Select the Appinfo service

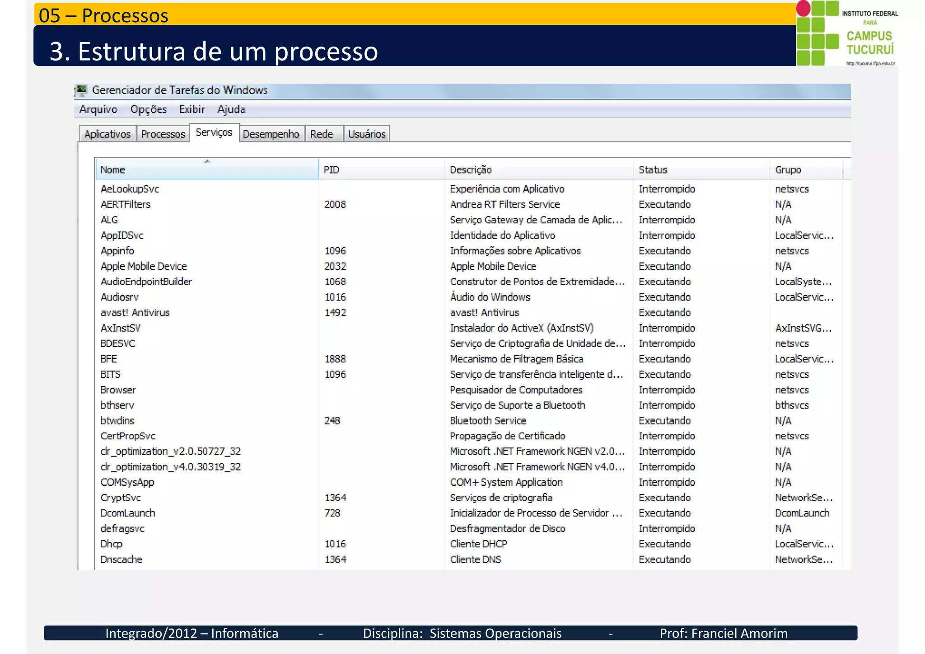click(x=117, y=251)
